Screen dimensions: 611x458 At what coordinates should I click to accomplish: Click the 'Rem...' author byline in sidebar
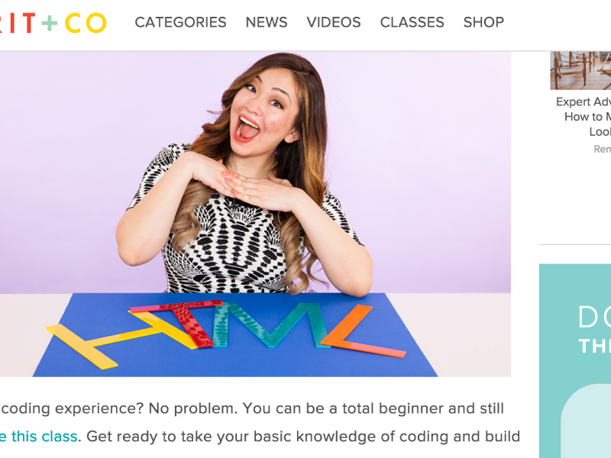(602, 149)
